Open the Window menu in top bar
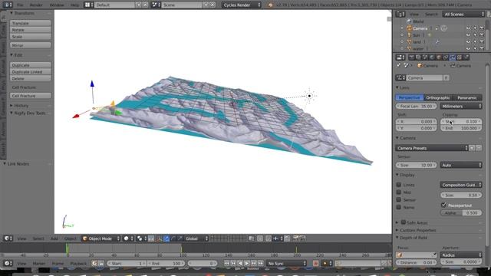The image size is (491, 276). [x=57, y=5]
